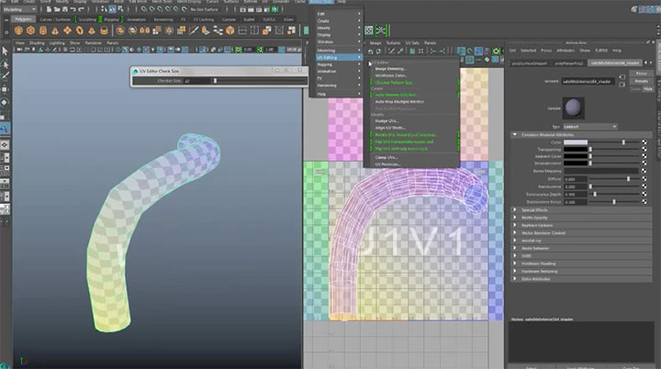Click the polygon pipe shelf icon
This screenshot has width=661, height=369.
(x=104, y=30)
